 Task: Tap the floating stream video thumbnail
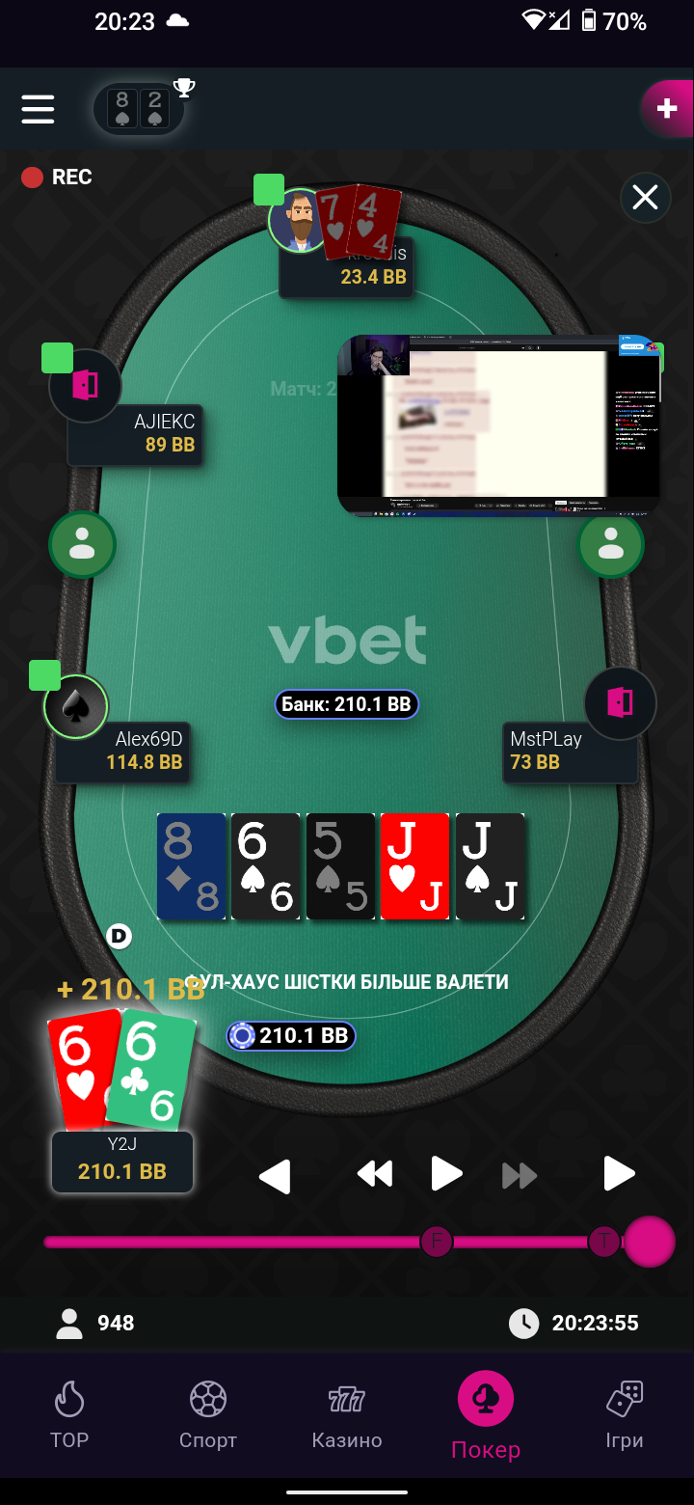[x=499, y=425]
